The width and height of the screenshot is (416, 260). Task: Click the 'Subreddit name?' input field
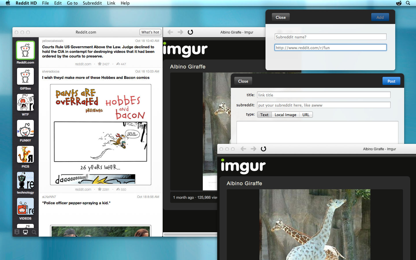(x=330, y=37)
